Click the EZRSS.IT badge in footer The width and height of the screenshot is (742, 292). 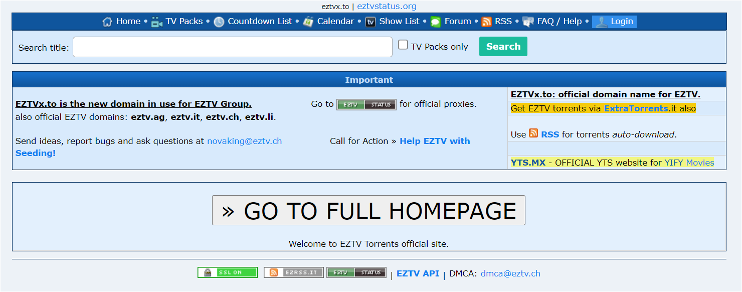(294, 272)
